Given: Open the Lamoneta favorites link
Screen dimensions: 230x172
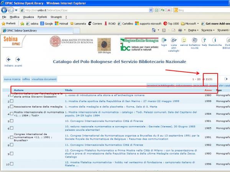Looking at the screenshot, I should [78, 24].
